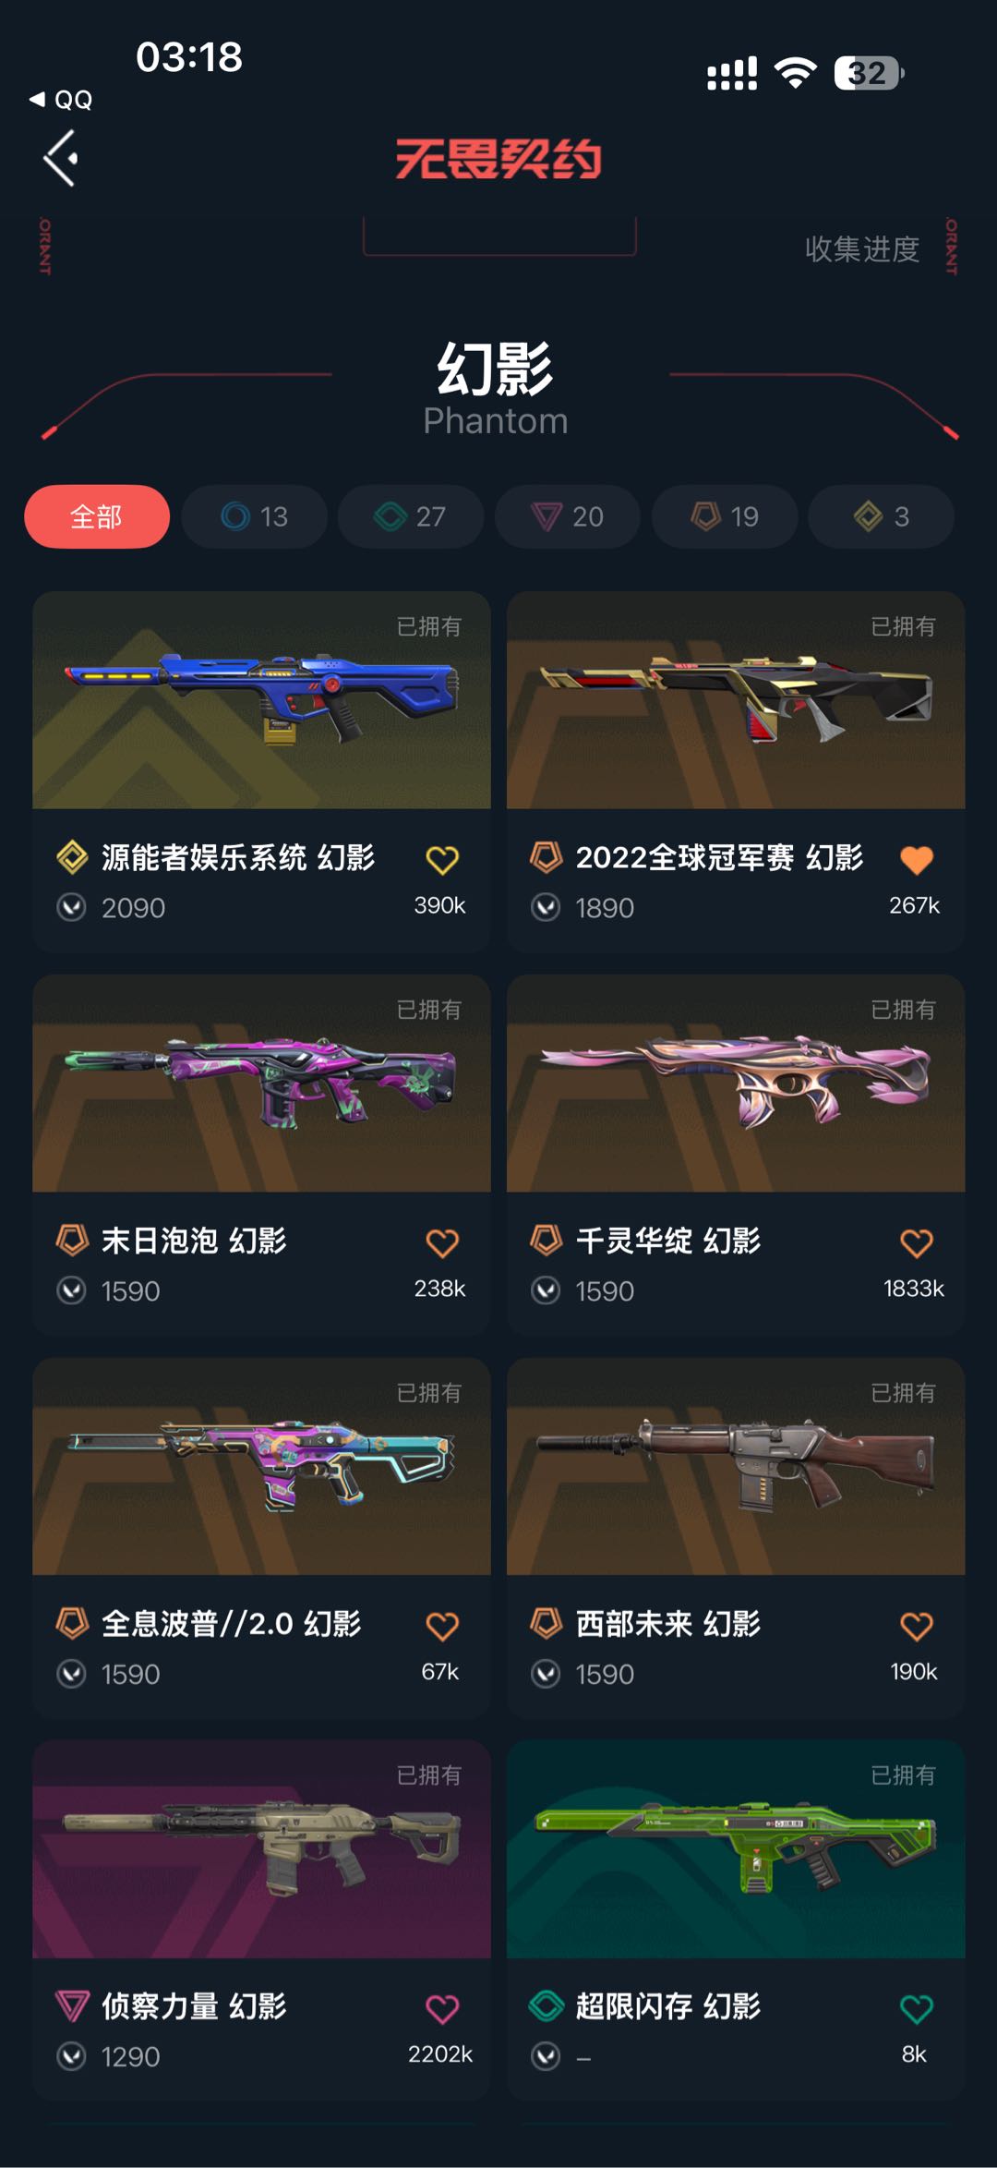The width and height of the screenshot is (997, 2168).
Task: Tap the back arrow icon
Action: pos(61,158)
